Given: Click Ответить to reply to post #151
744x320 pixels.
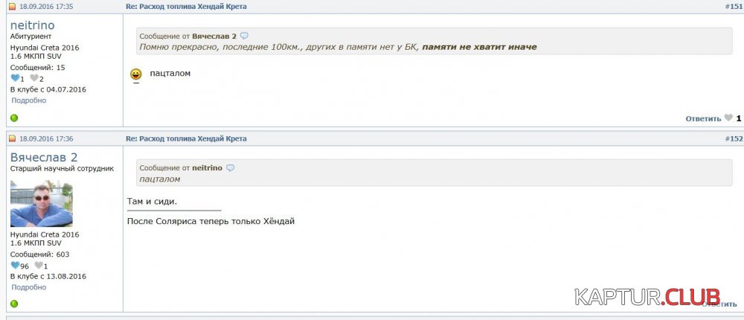Looking at the screenshot, I should click(x=703, y=118).
